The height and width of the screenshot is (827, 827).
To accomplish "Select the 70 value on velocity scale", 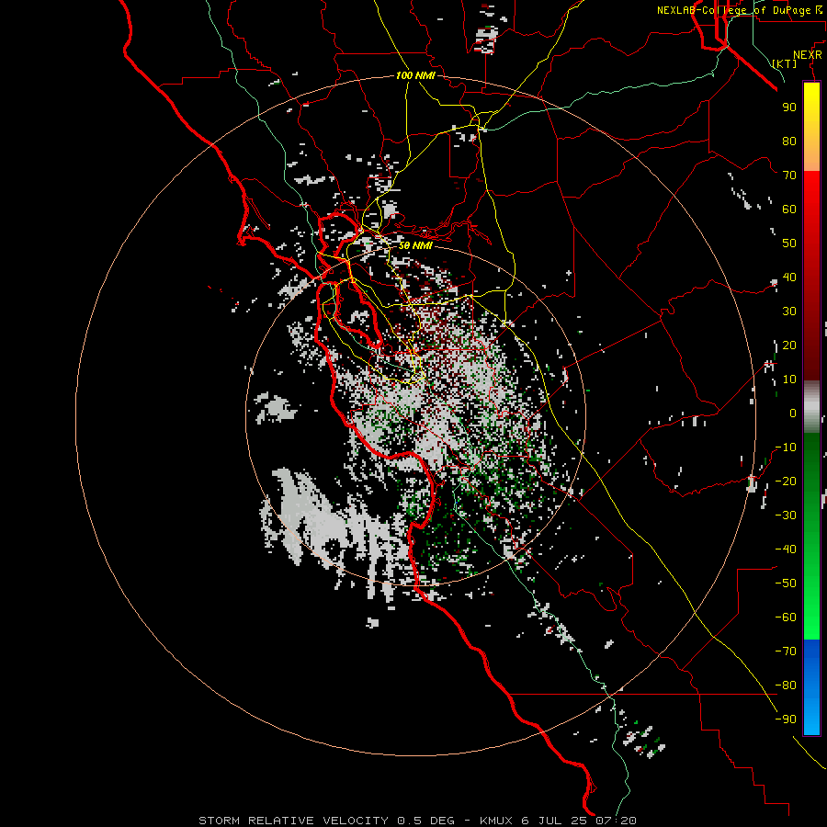I will [x=789, y=176].
